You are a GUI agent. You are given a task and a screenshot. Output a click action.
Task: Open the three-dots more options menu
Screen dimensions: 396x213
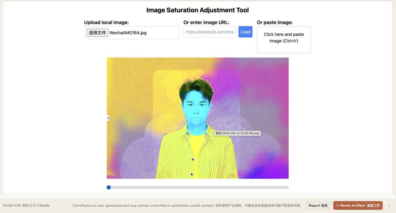pos(389,205)
